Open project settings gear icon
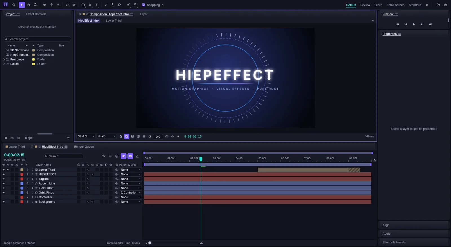The height and width of the screenshot is (247, 451). click(6, 138)
